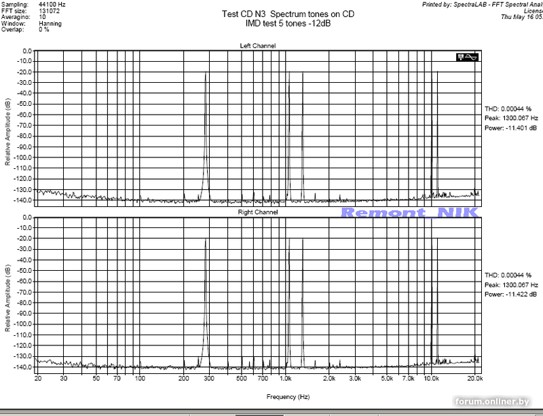Click the "100" frequency axis tick label

140,379
